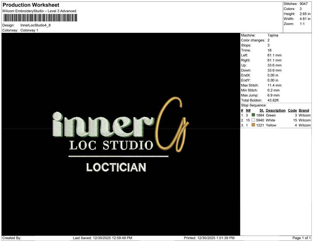Click the Page 1 of 1 label
This screenshot has height=241, width=313.
click(x=301, y=238)
